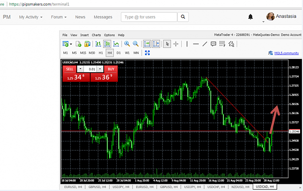
Task: Pick the Horizontal Line drawing tool
Action: click(196, 44)
